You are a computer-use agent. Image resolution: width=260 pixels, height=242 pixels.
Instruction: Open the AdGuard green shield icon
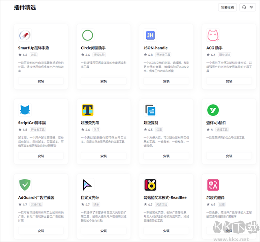point(25,185)
